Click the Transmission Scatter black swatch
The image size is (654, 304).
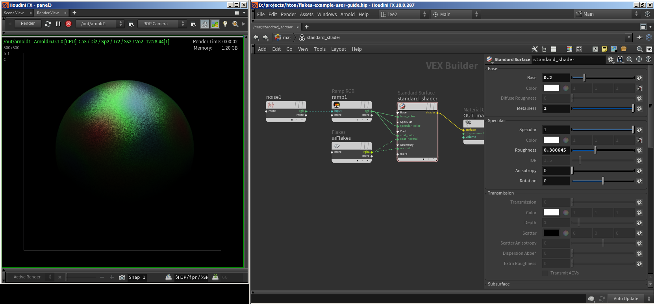coord(551,233)
